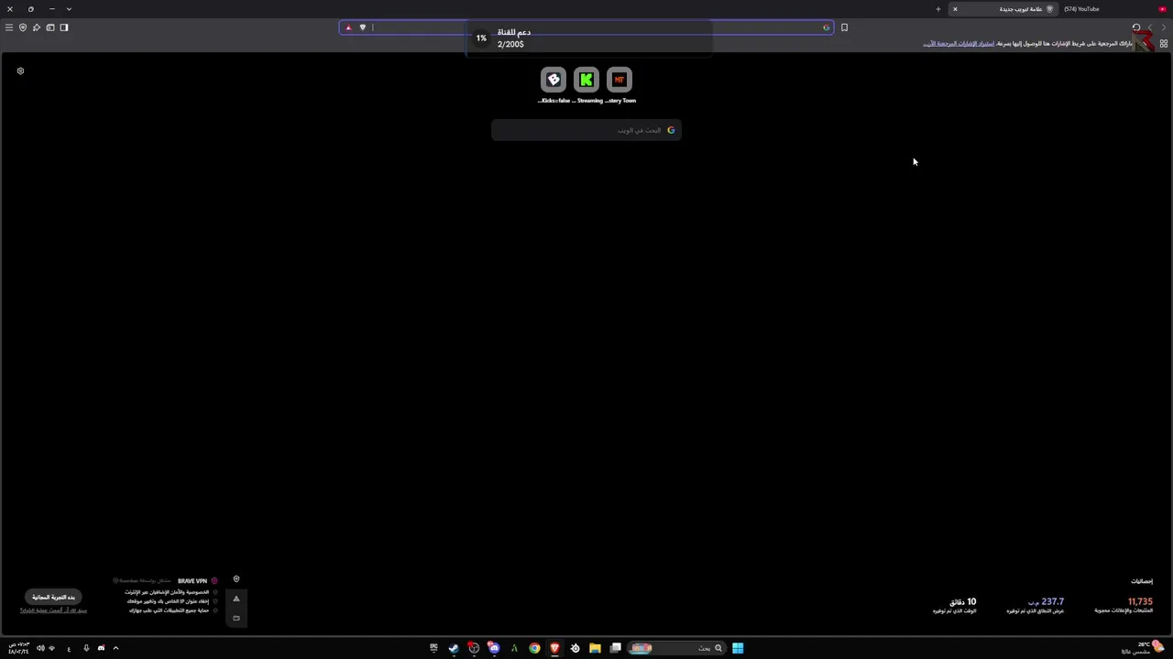The image size is (1173, 659).
Task: Open the Brave main menu (hamburger icon)
Action: pyautogui.click(x=9, y=27)
